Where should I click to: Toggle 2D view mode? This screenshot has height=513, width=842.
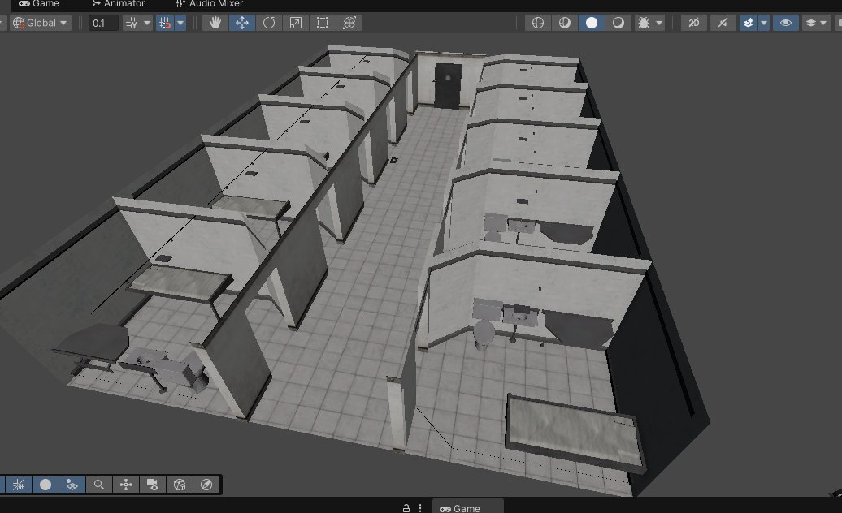pos(693,22)
